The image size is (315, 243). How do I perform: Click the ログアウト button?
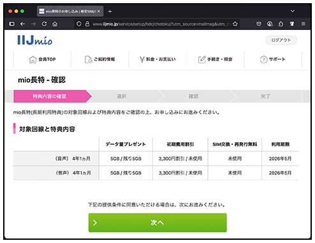(x=281, y=40)
